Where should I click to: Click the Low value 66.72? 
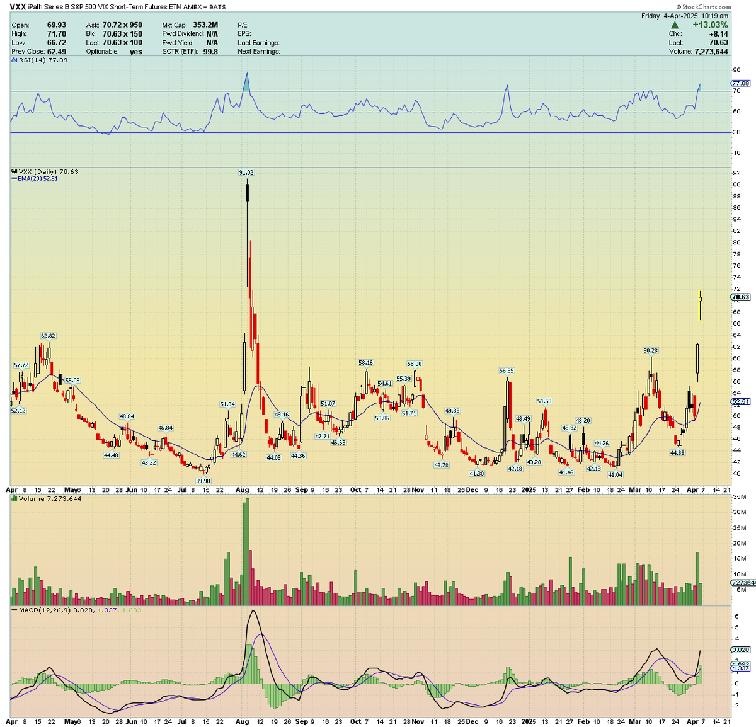(x=57, y=43)
